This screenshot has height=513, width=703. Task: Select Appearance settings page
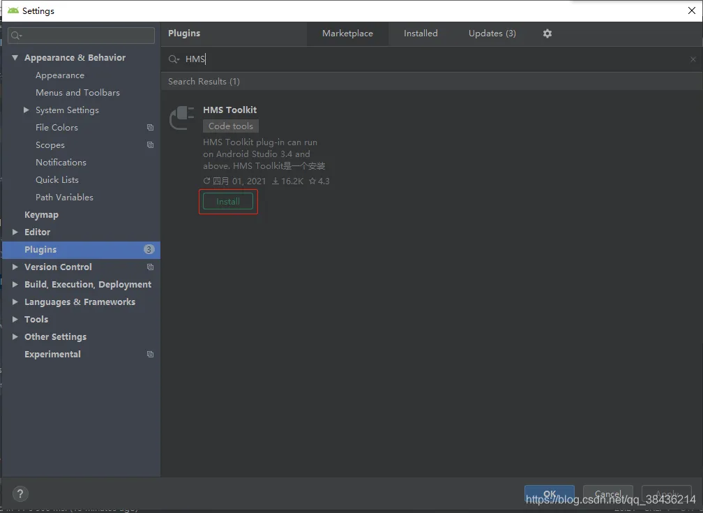click(60, 75)
